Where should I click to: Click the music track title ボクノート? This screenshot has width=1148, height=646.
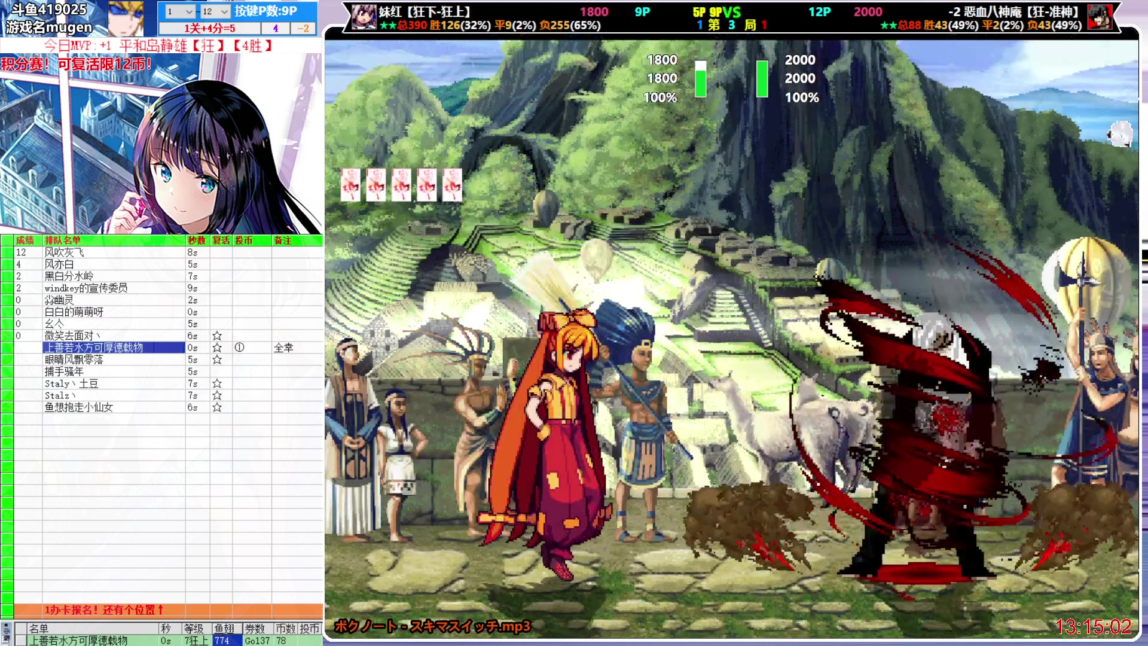(432, 626)
